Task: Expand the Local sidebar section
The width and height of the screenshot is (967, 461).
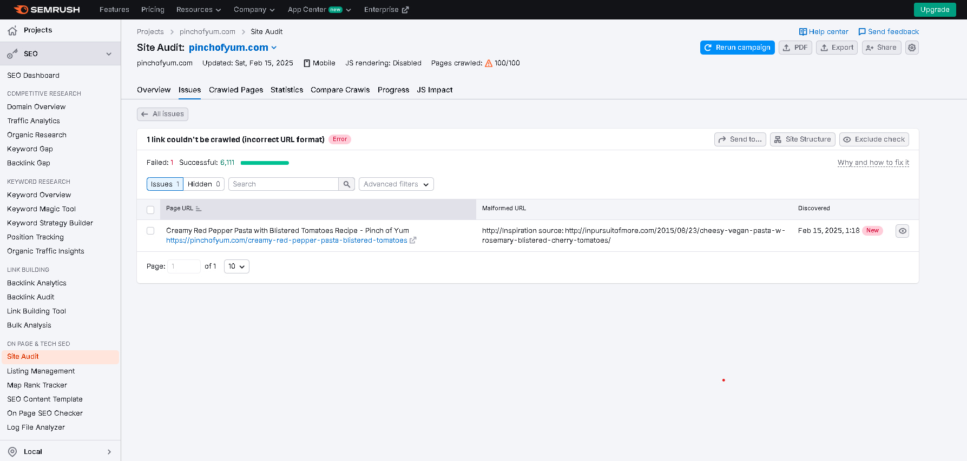Action: pos(109,452)
